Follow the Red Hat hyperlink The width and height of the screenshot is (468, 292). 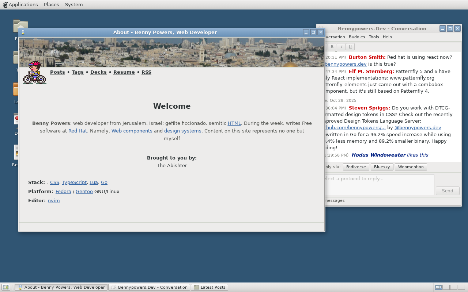click(x=78, y=131)
